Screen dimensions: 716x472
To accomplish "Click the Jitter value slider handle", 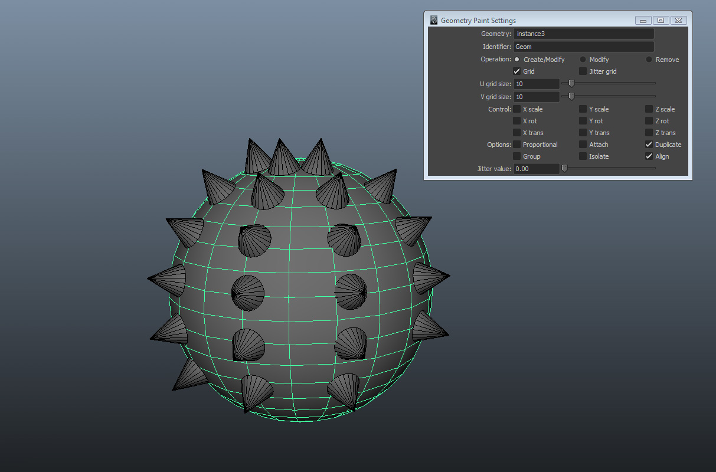I will tap(564, 168).
